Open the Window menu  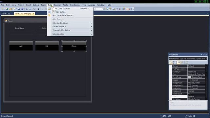click(x=101, y=5)
